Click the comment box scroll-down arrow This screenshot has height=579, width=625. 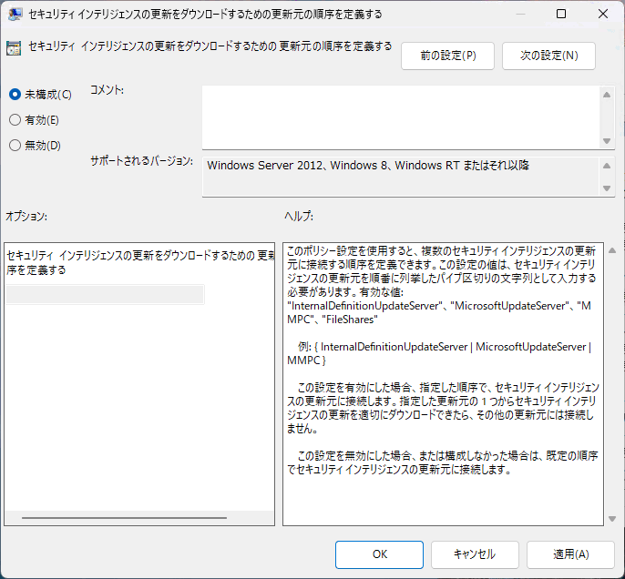(x=608, y=140)
